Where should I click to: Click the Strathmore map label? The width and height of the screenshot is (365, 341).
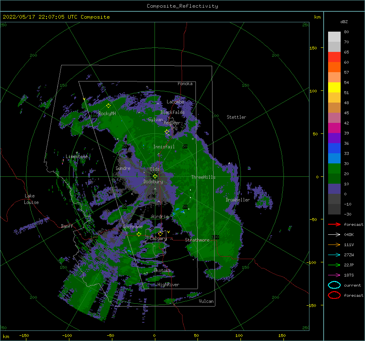(x=197, y=240)
